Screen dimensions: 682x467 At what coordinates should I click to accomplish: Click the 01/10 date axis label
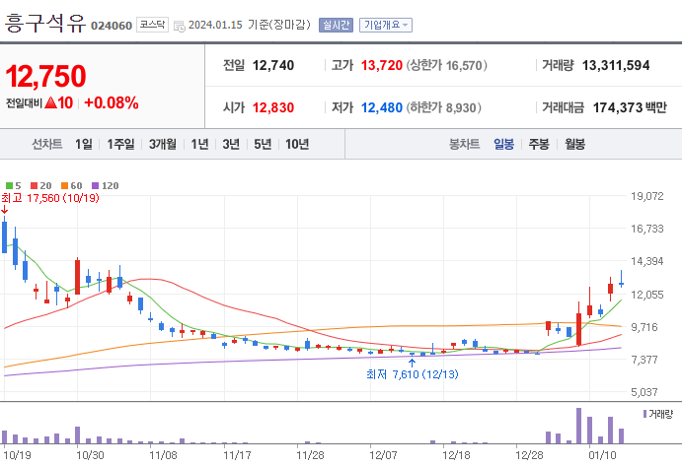click(602, 455)
